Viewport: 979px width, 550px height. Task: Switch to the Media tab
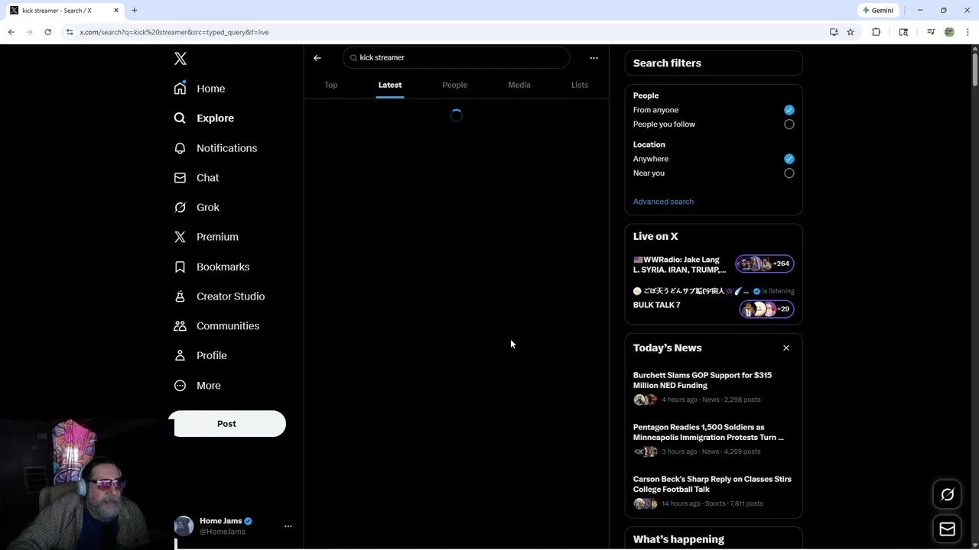tap(519, 85)
